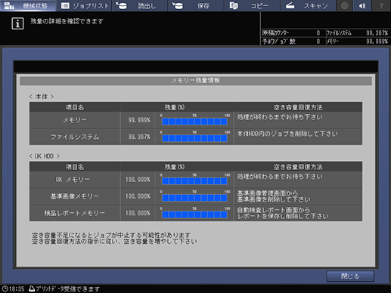
Task: Click the printer icon in status bar
Action: coord(32,288)
